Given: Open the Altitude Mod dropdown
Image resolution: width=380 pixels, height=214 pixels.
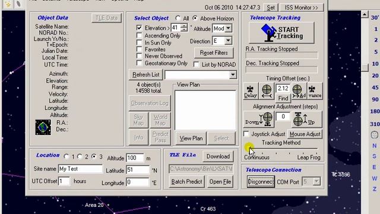Looking at the screenshot, I should click(x=228, y=28).
